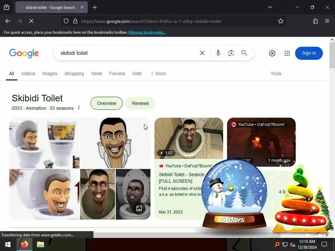Switch to Videos results tab
Viewport: 335px width, 251px height.
pyautogui.click(x=28, y=74)
